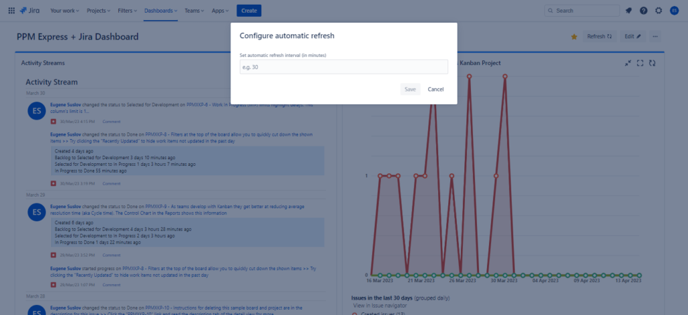Click the Edit dashboard button
This screenshot has width=688, height=315.
click(632, 36)
